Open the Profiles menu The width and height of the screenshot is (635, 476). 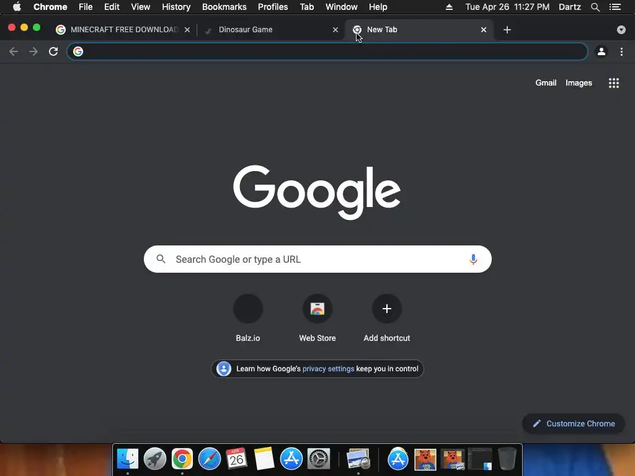click(273, 7)
